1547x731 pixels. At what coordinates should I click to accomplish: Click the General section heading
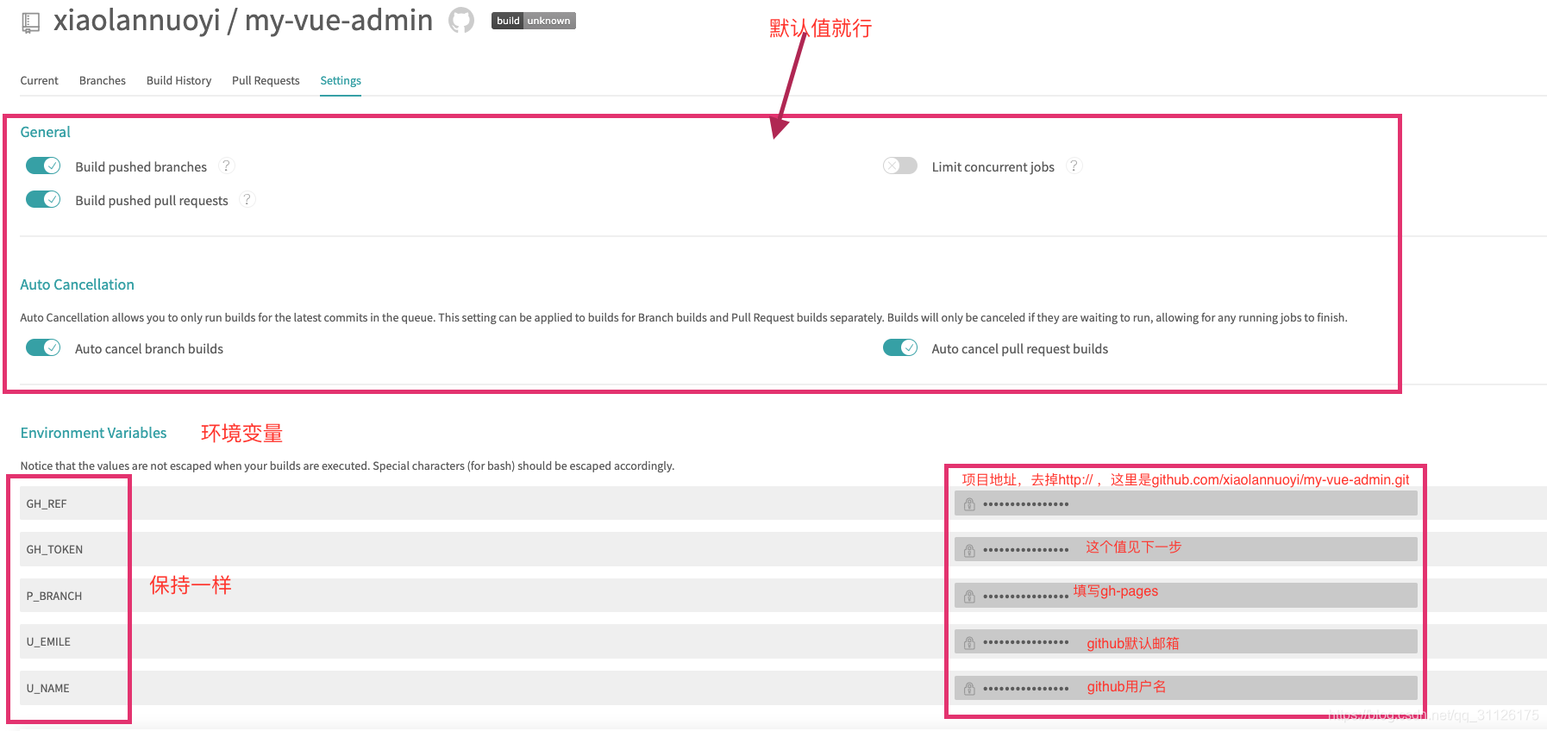tap(45, 132)
